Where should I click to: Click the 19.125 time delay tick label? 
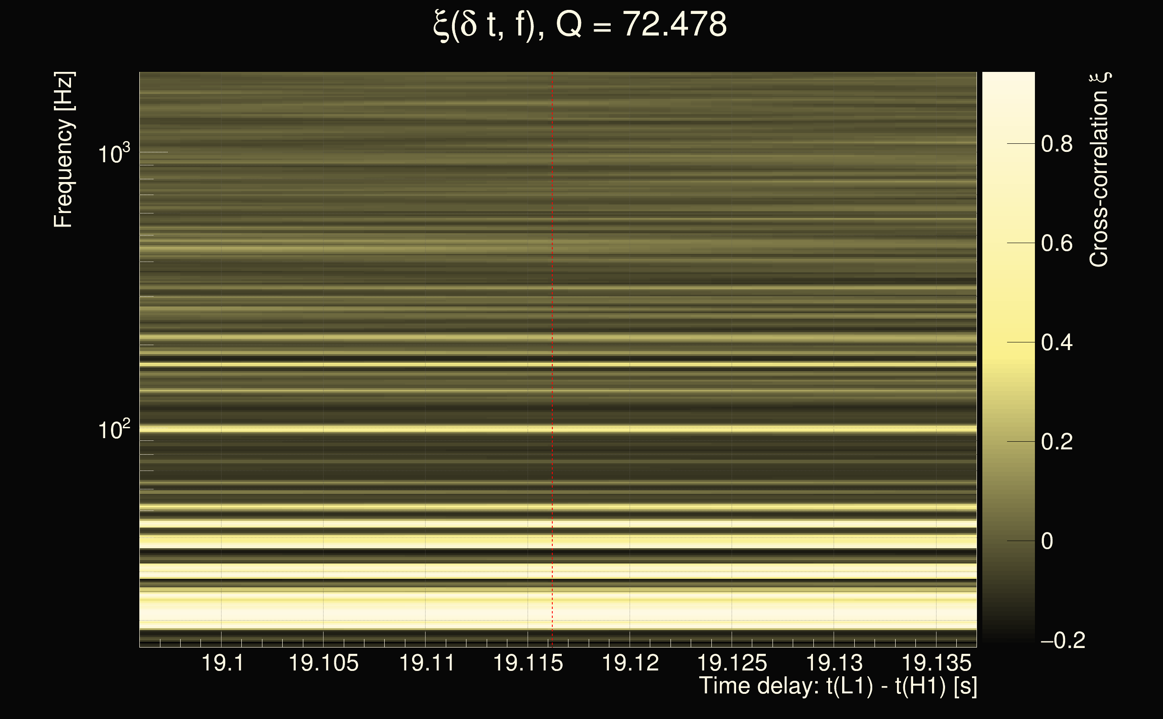pos(732,663)
